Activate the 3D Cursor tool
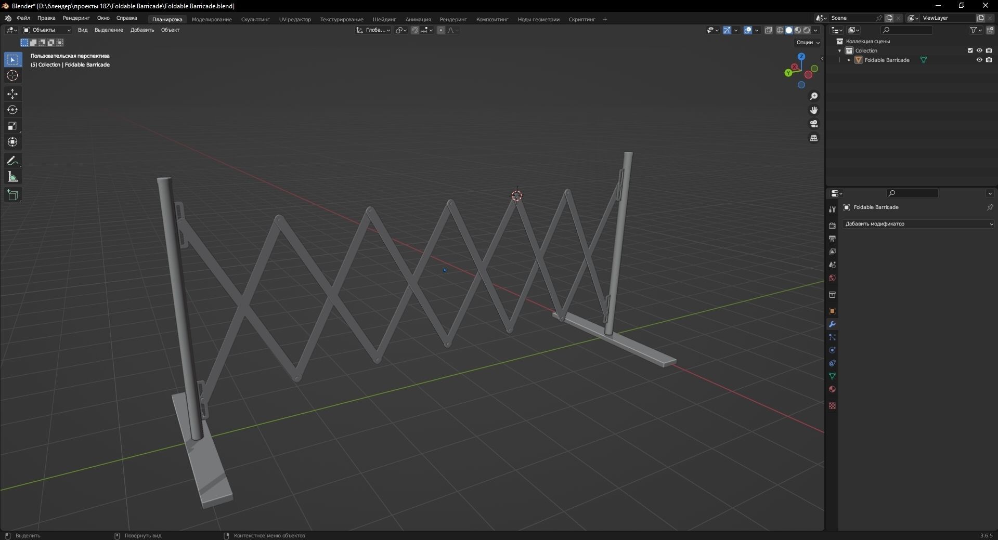This screenshot has height=540, width=998. (x=12, y=76)
